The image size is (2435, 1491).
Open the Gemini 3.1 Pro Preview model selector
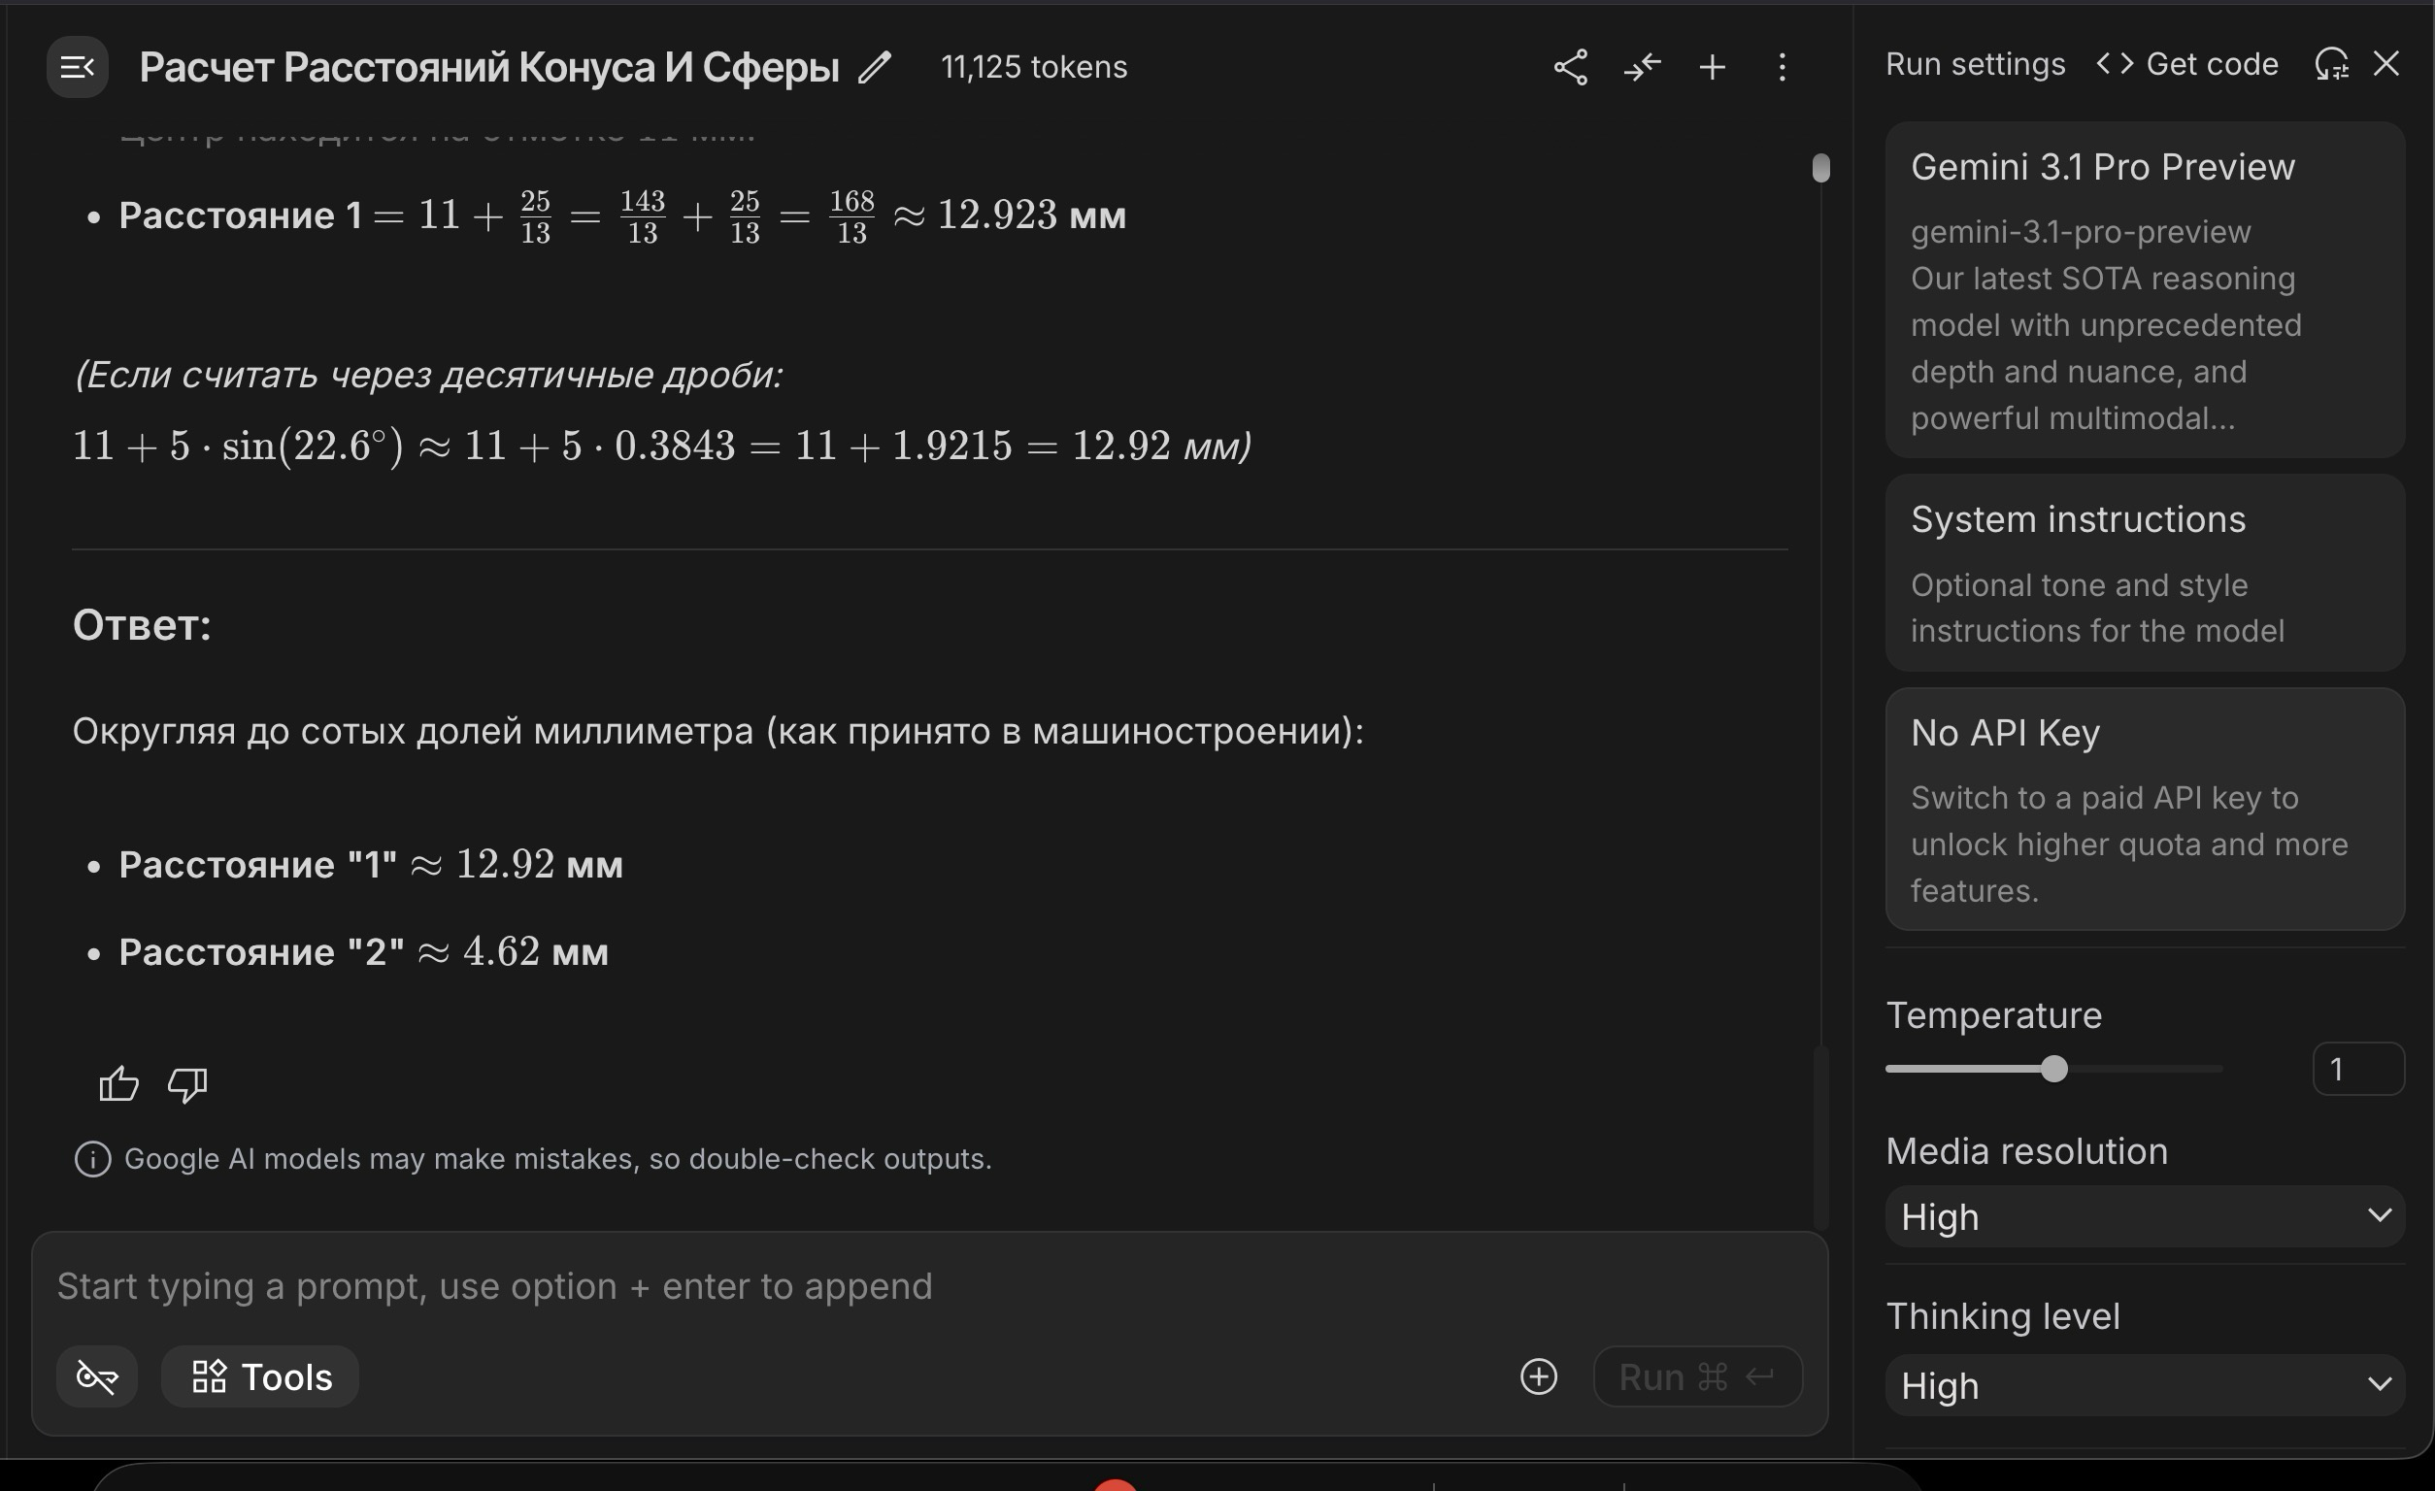tap(2145, 288)
